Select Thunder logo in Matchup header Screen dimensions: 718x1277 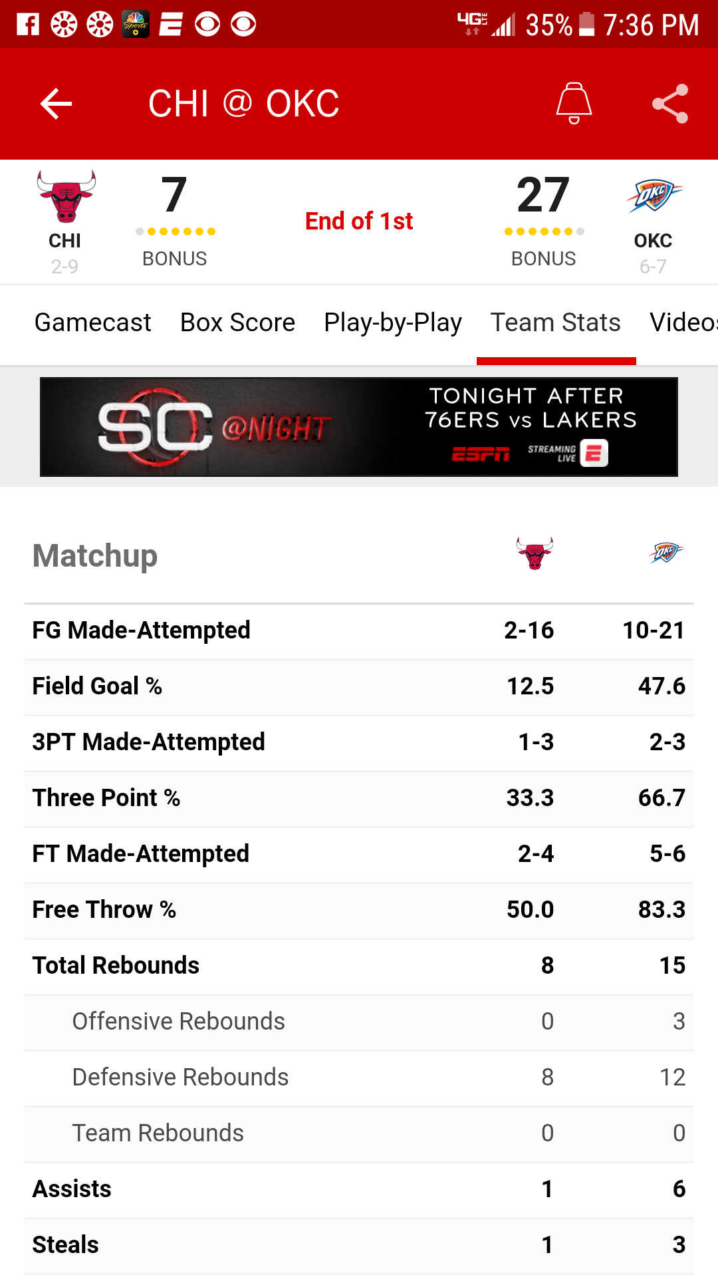point(666,553)
